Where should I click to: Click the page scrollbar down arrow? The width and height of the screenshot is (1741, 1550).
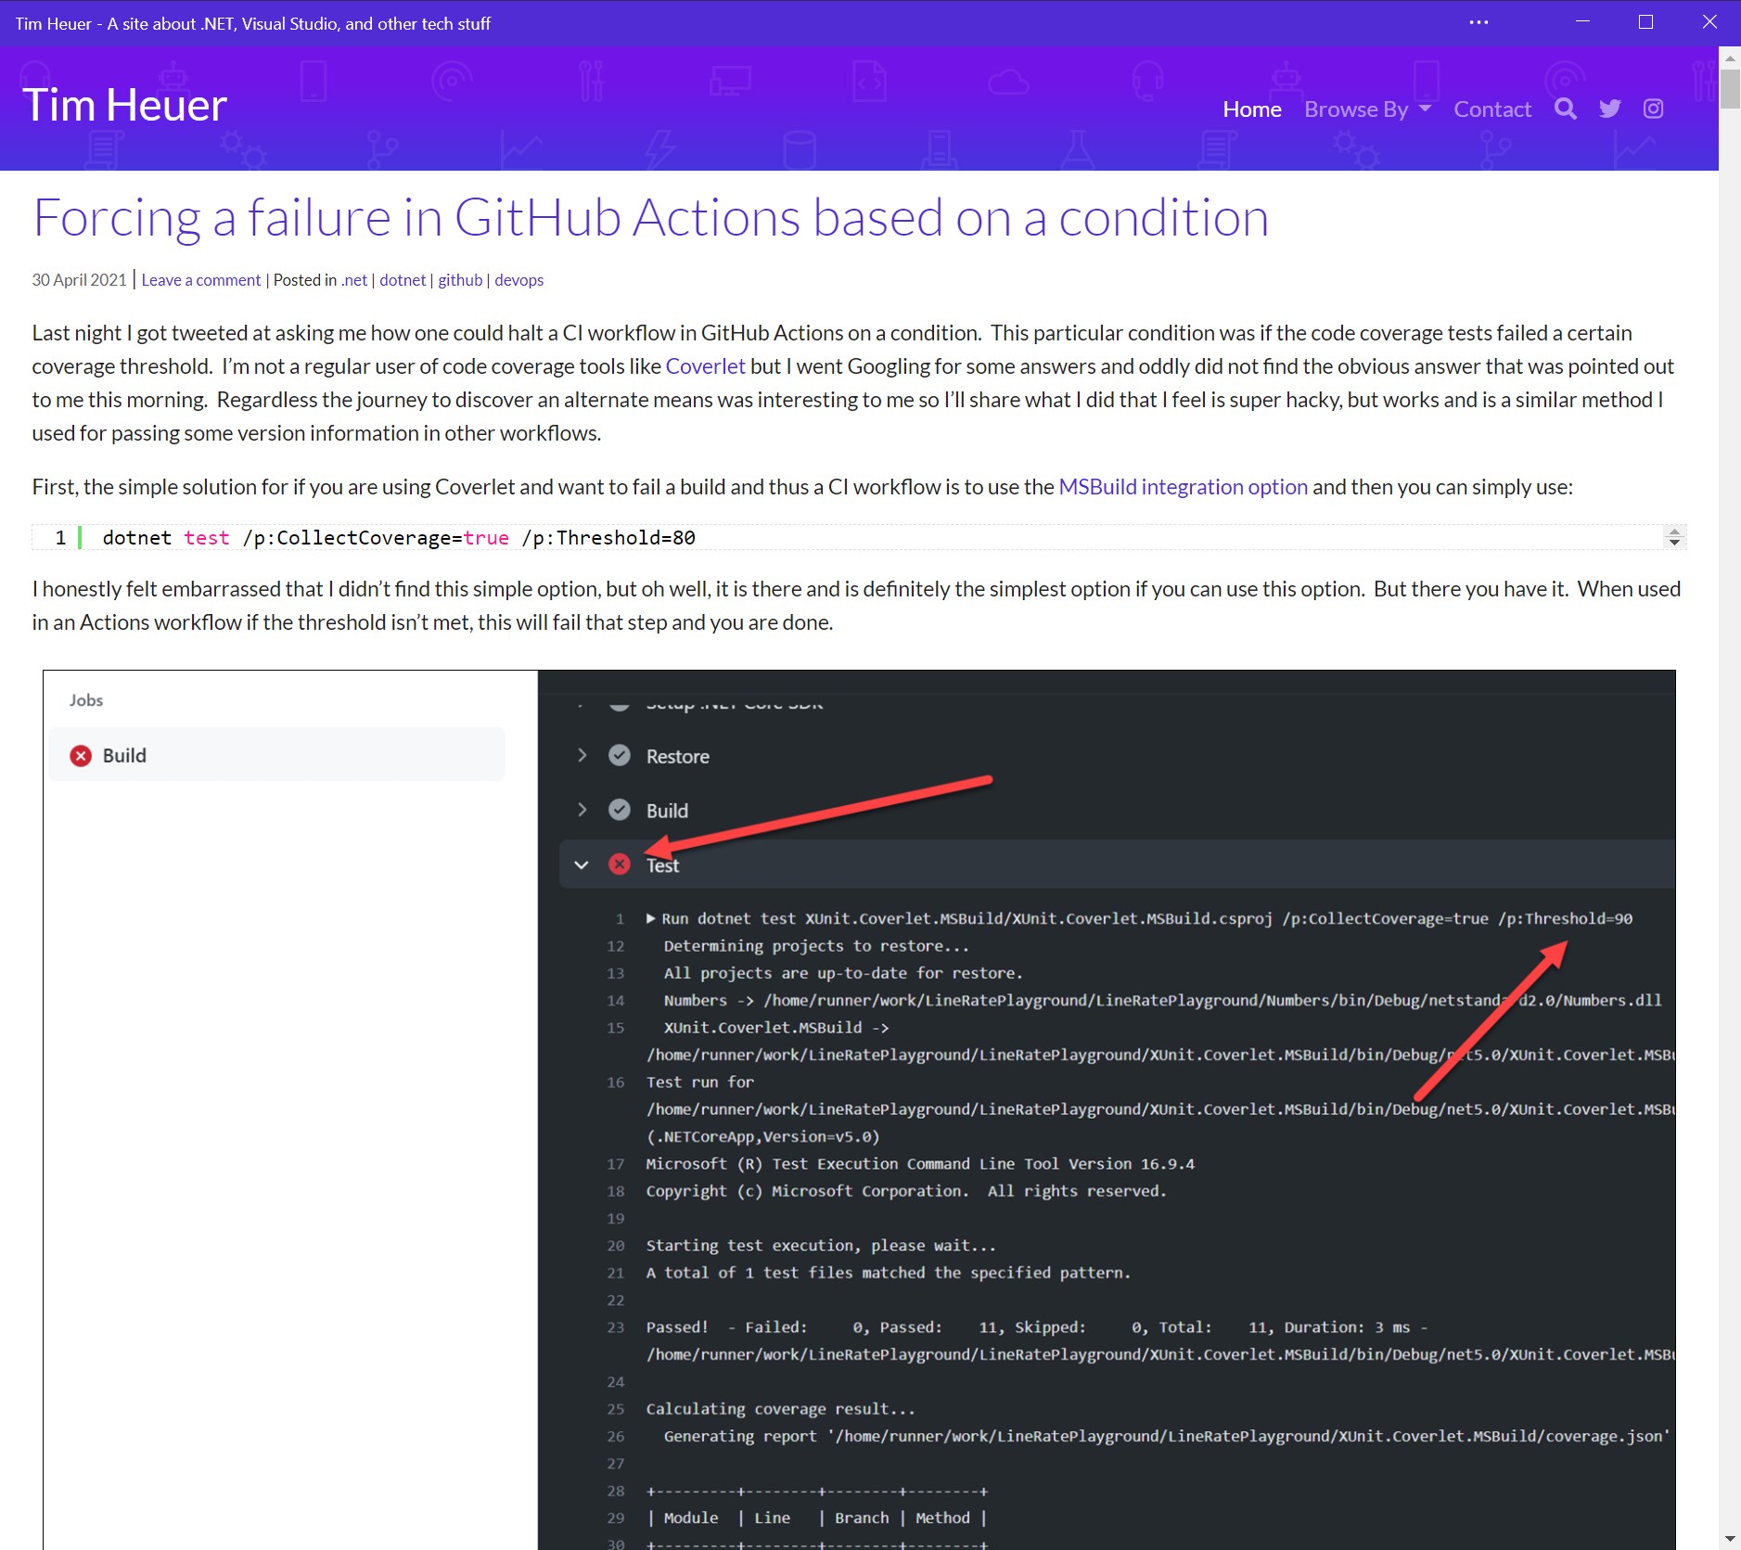point(1730,1540)
